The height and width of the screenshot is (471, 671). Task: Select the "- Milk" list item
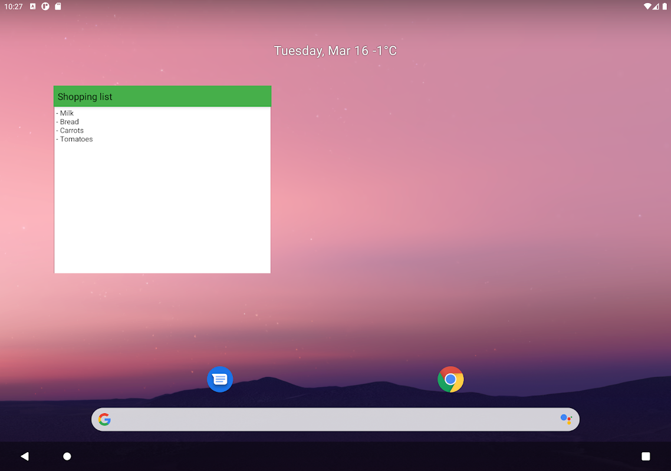[65, 113]
